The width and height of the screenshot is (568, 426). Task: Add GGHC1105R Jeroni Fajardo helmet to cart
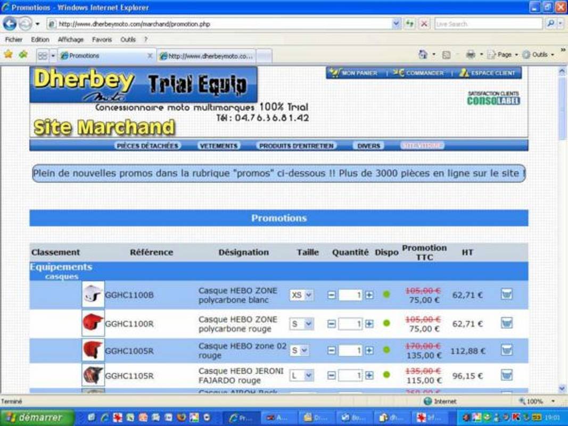(x=507, y=375)
